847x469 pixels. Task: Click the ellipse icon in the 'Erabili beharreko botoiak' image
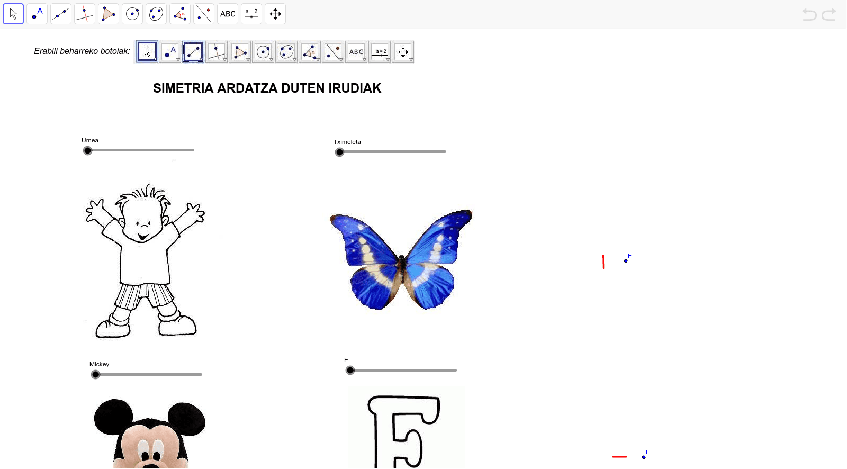[286, 52]
